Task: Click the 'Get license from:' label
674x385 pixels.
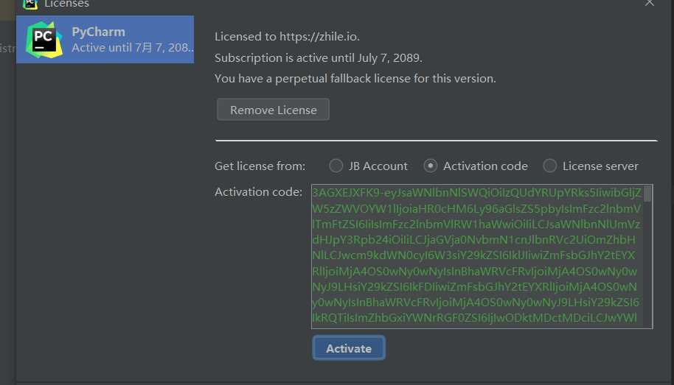Action: tap(260, 166)
